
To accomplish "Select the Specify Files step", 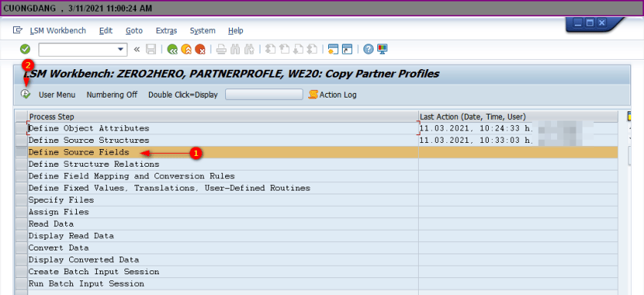I will click(223, 200).
